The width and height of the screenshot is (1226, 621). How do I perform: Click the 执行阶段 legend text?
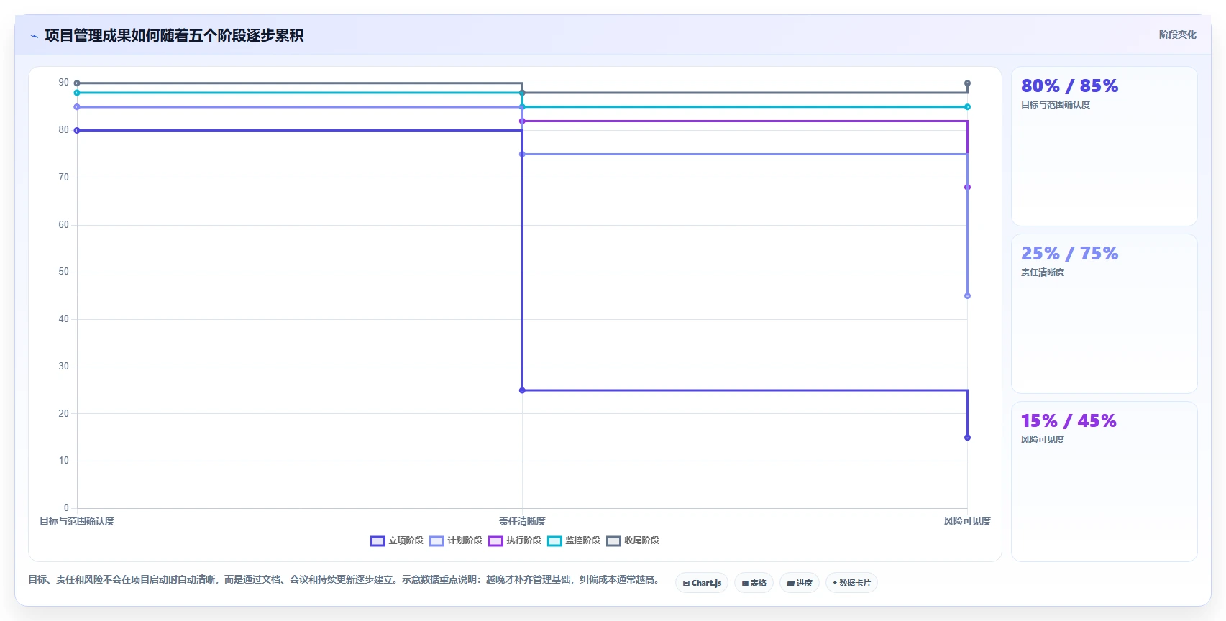tap(523, 540)
